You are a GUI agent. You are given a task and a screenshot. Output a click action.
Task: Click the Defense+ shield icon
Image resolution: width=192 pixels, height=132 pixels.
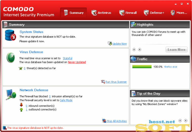point(146,13)
